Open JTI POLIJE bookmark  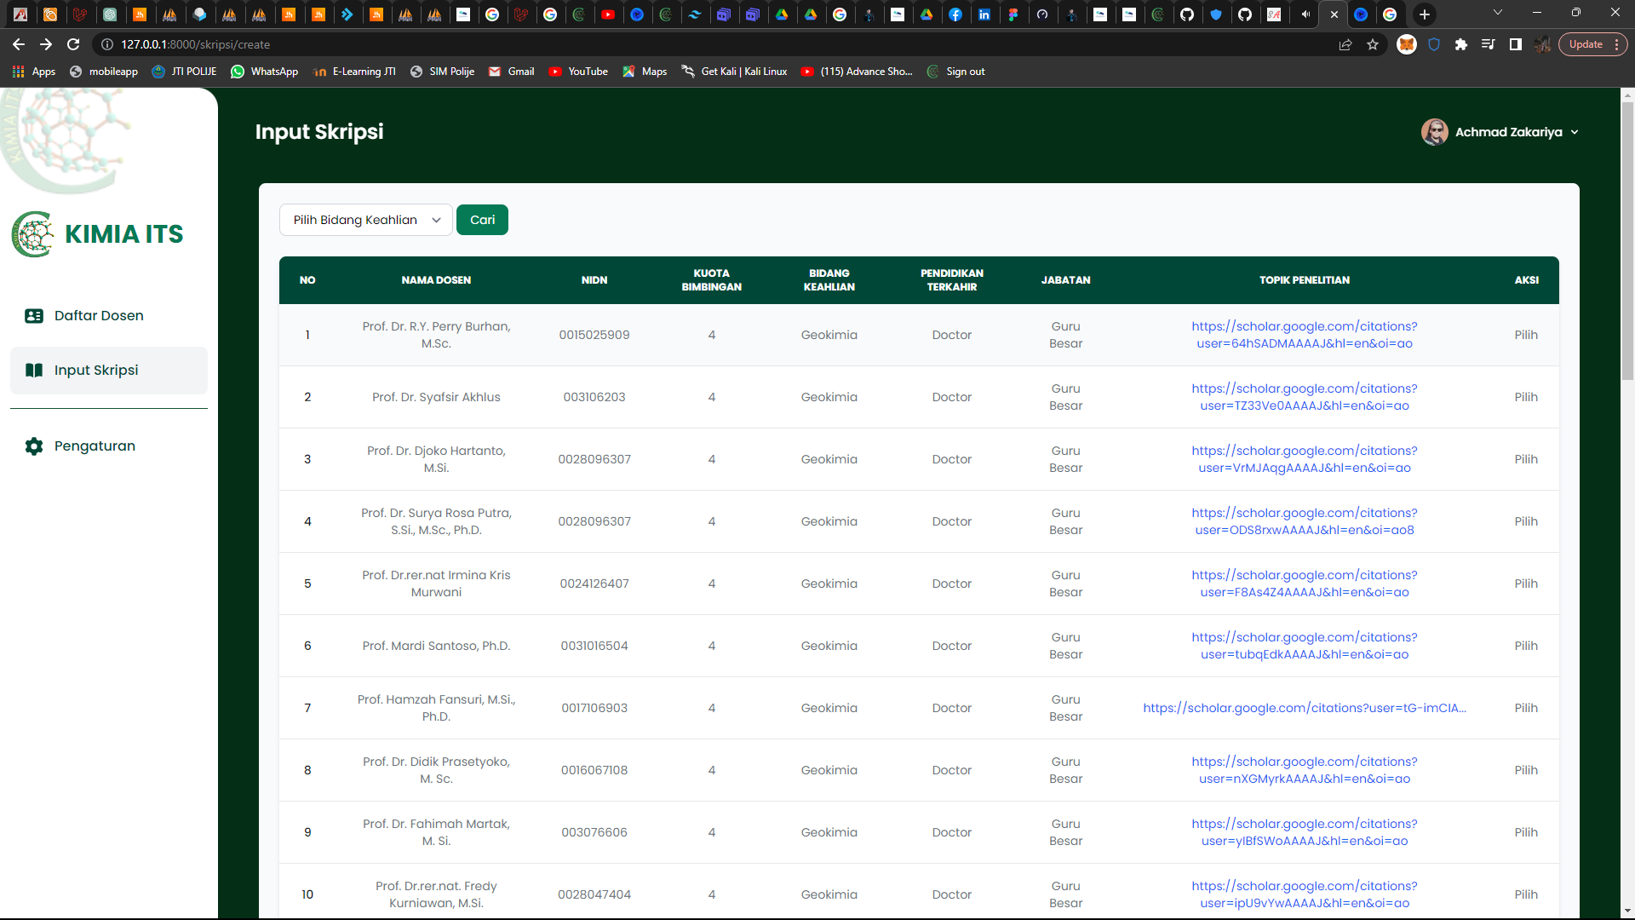point(184,72)
